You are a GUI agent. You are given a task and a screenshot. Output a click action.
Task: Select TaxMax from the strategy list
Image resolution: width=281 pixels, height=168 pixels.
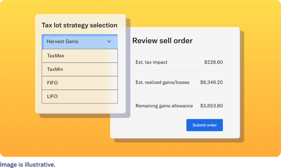point(80,56)
